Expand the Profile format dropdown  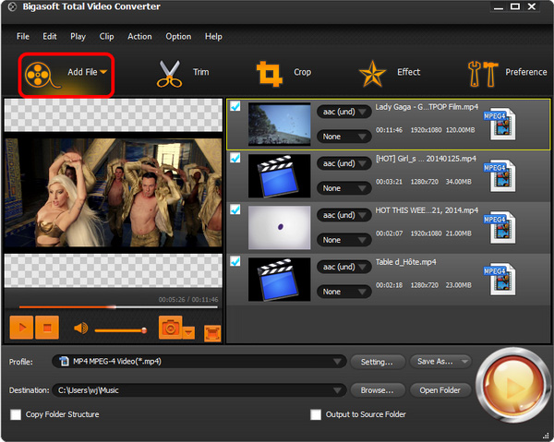(337, 362)
